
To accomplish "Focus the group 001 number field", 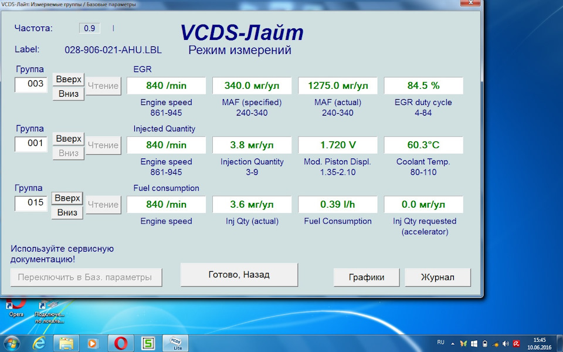I will [31, 144].
